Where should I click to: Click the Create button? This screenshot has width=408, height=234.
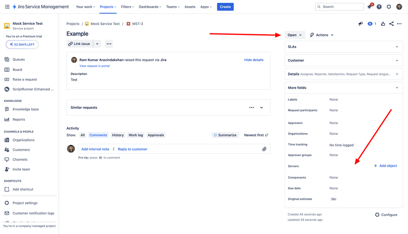pyautogui.click(x=225, y=7)
